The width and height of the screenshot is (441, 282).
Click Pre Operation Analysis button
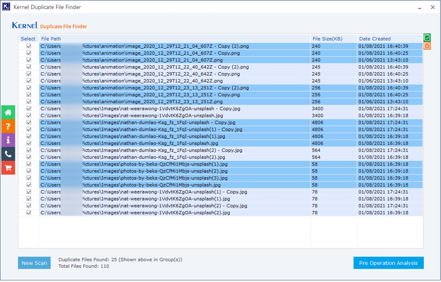388,263
